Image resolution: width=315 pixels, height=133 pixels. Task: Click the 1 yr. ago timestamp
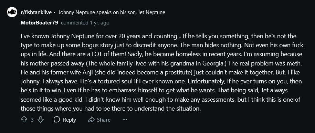click(99, 23)
